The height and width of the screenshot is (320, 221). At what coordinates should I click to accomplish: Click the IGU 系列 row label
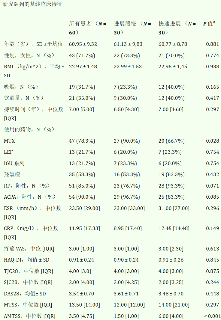(14, 163)
